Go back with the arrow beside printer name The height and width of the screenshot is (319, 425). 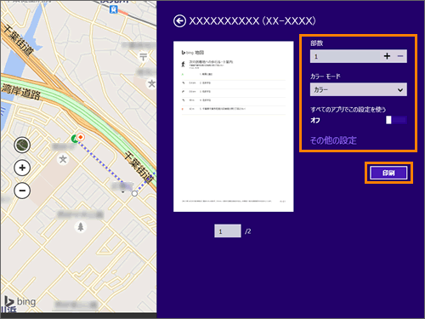point(179,21)
